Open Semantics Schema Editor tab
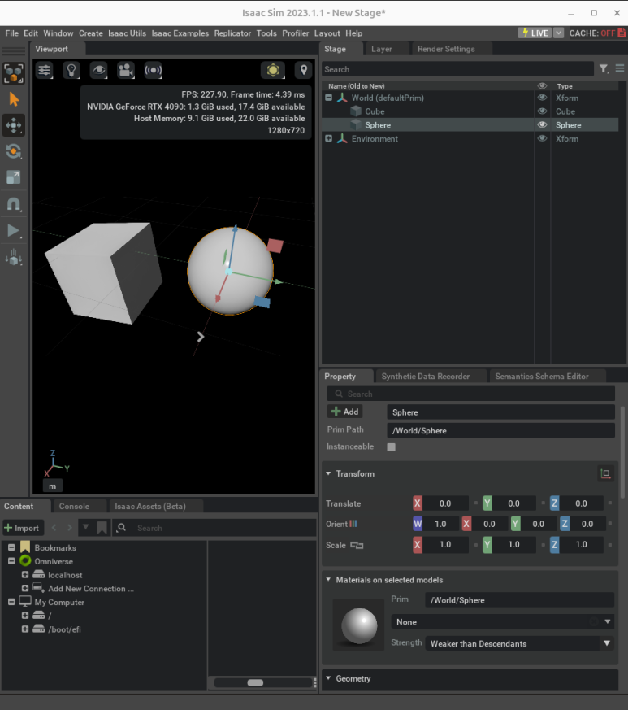628x710 pixels. [x=542, y=377]
